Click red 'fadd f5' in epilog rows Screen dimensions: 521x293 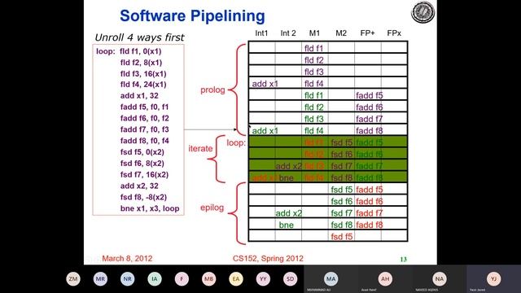click(369, 190)
